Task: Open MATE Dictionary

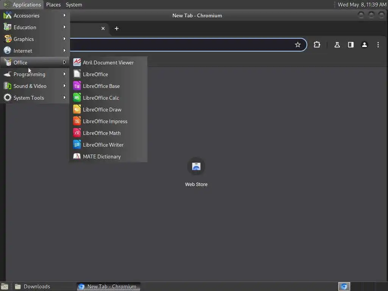Action: click(x=108, y=156)
